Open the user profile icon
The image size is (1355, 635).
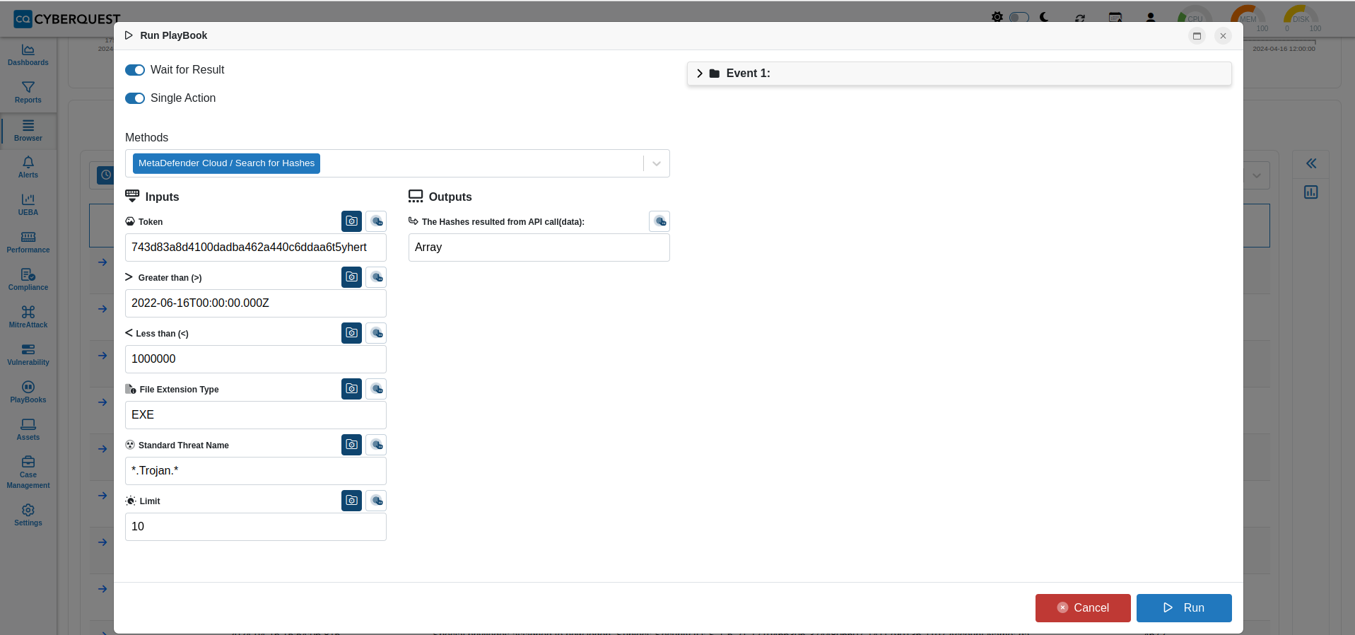(1151, 18)
